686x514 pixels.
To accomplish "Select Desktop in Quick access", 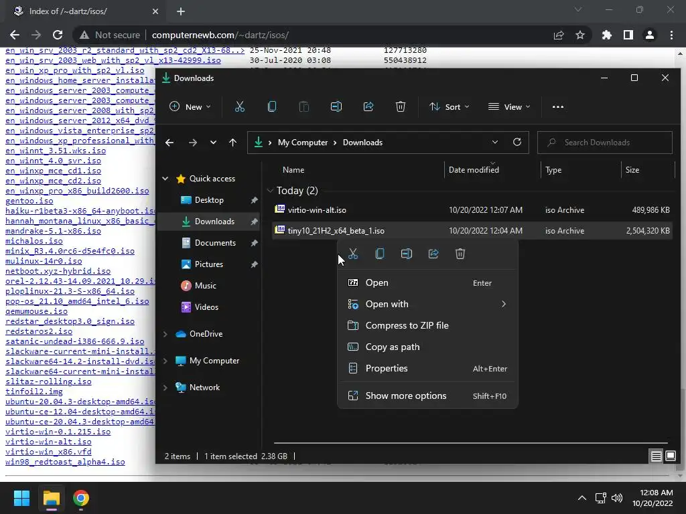I will 209,200.
